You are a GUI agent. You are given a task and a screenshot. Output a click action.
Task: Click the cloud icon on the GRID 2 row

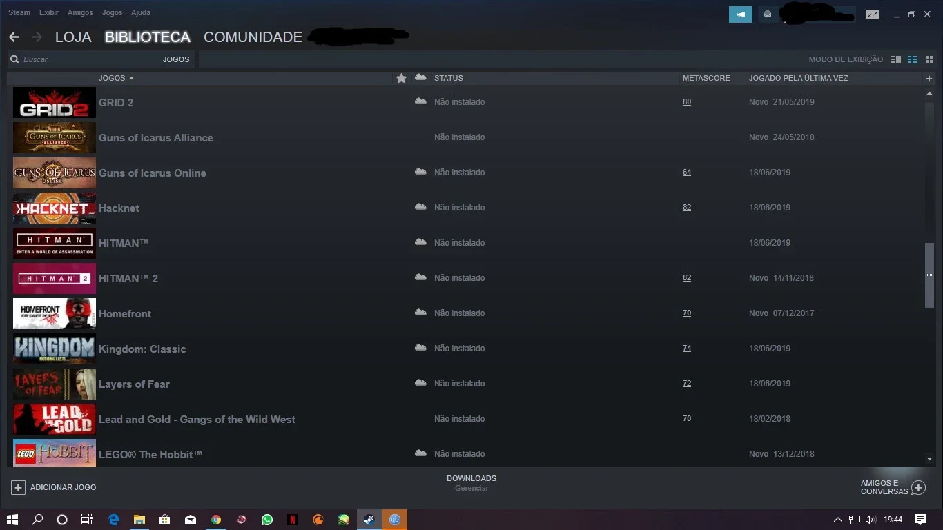[x=420, y=101]
